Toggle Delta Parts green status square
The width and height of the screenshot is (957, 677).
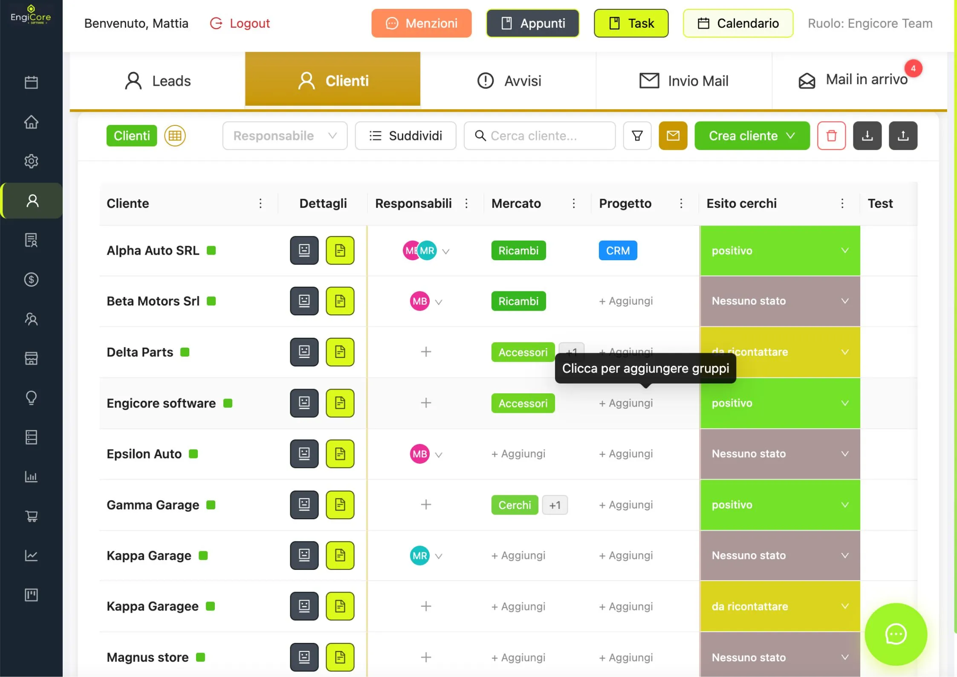[x=185, y=352]
